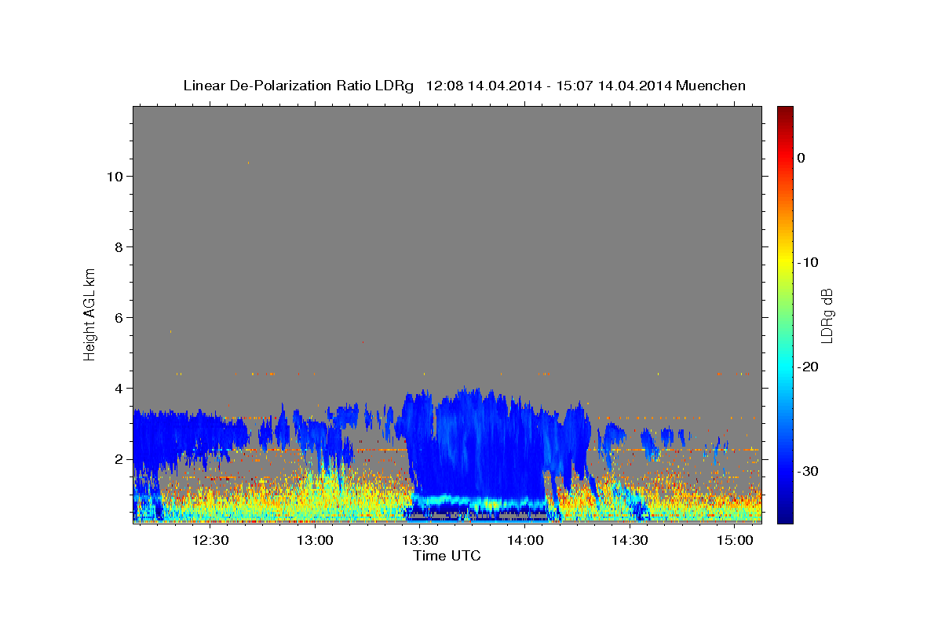Click the 'Height AGL km' axis label

[89, 313]
